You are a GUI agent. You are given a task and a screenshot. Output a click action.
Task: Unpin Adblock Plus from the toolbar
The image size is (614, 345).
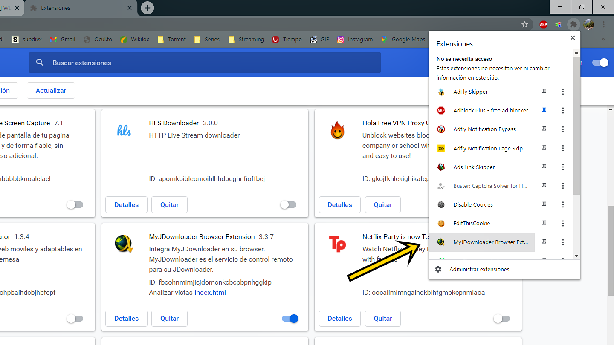coord(544,110)
